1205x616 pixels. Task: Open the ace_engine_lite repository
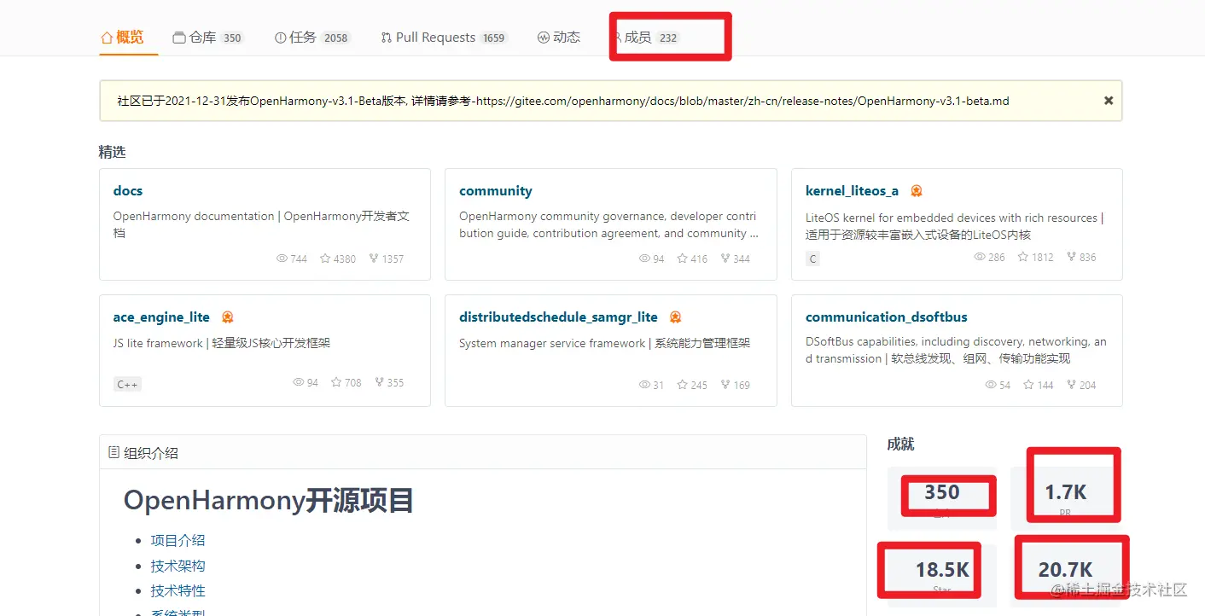161,317
